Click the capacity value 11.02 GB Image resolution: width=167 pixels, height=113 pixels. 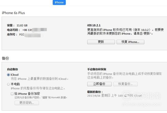coord(22,25)
